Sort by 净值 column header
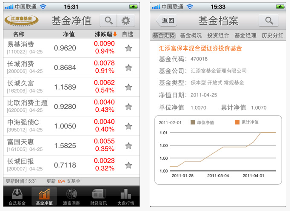 click(69, 34)
